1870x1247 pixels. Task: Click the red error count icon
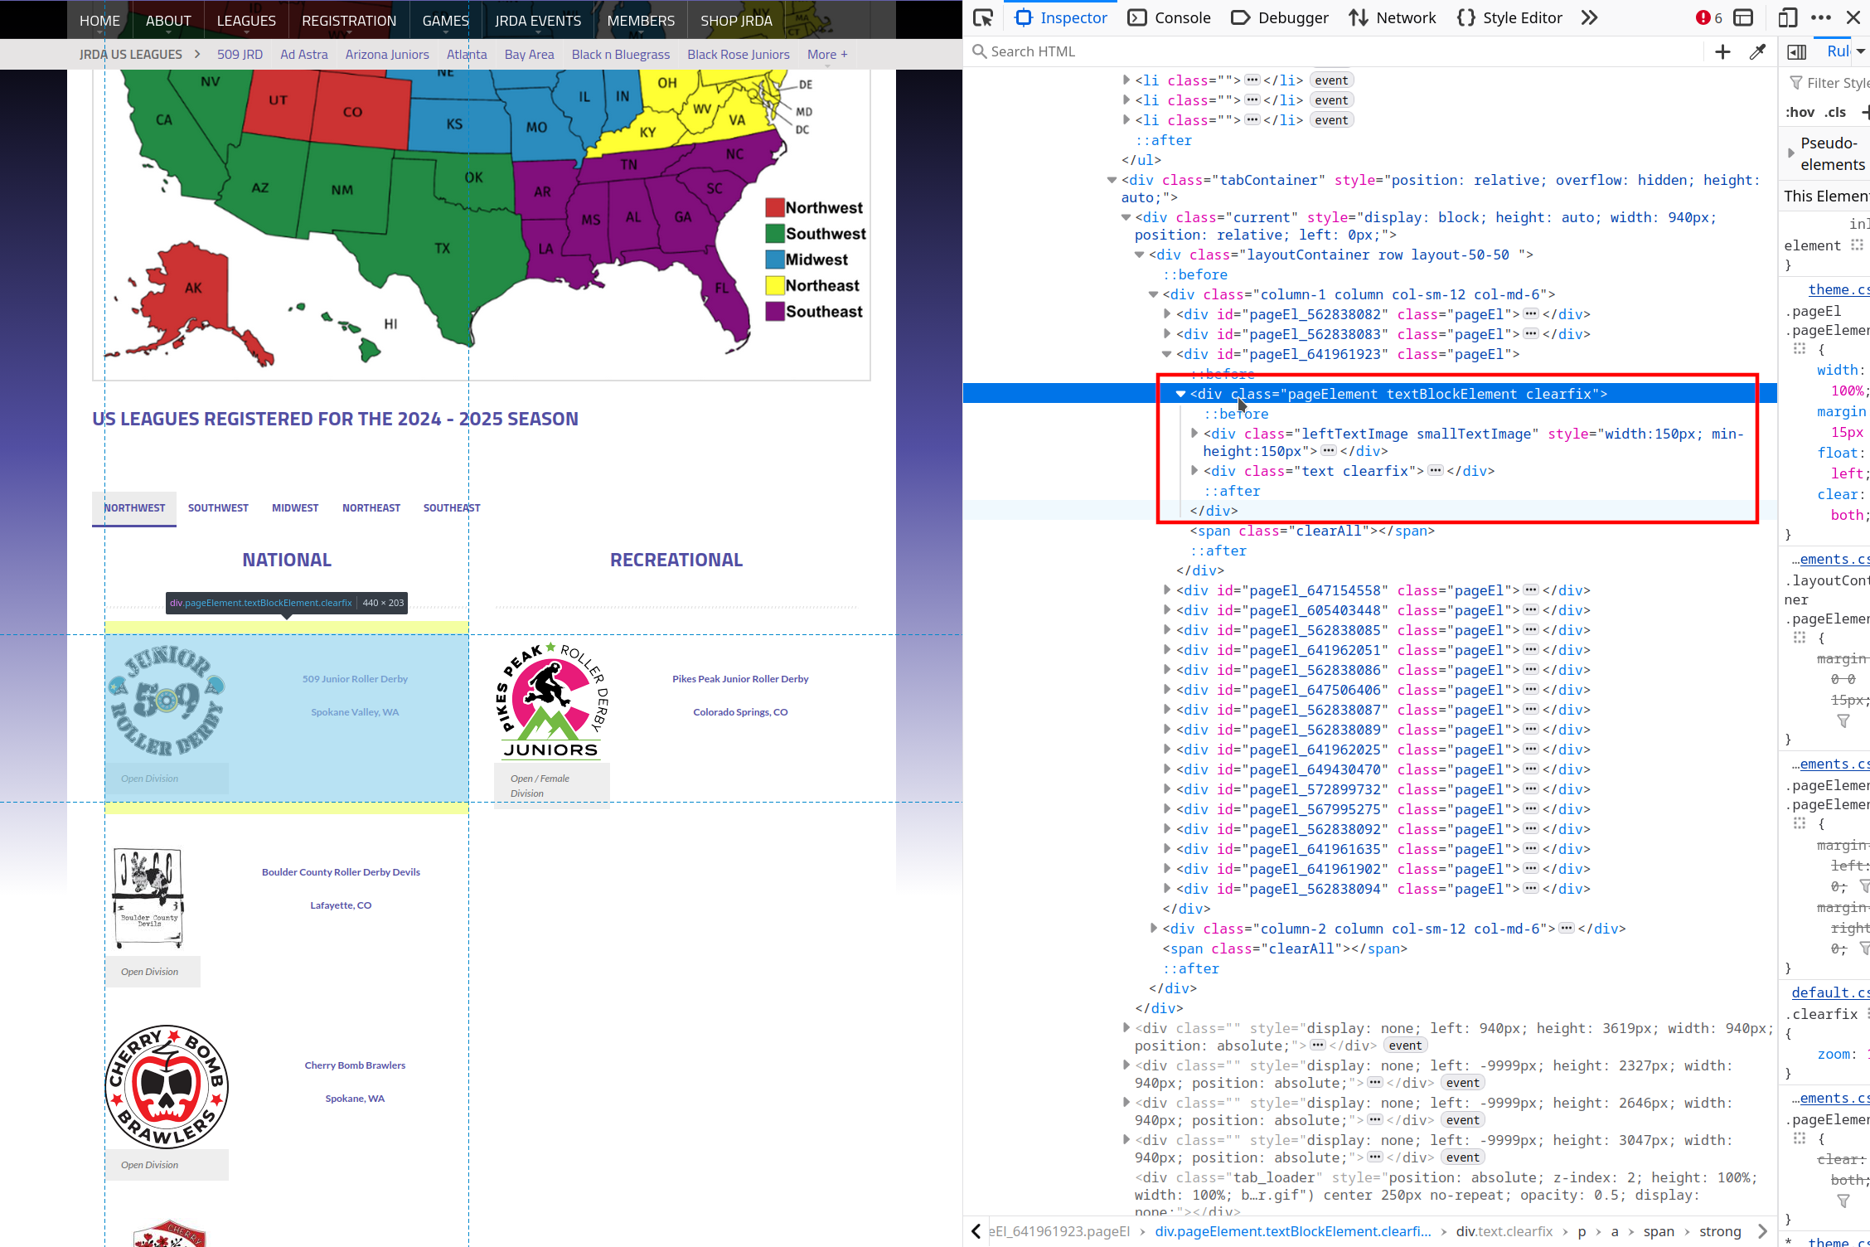click(x=1709, y=18)
